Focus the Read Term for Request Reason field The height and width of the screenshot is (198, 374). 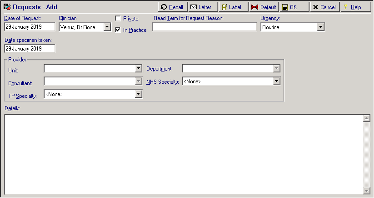[x=204, y=27]
